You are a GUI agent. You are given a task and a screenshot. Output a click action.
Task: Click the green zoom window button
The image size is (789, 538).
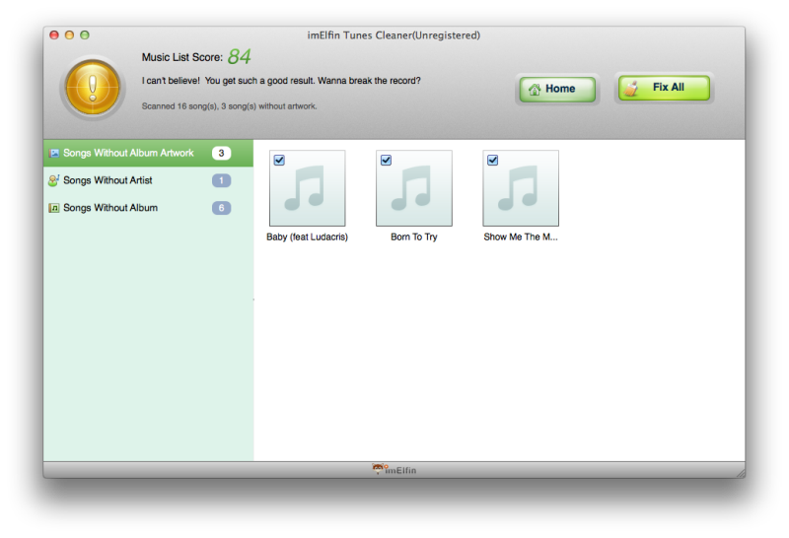[x=85, y=34]
